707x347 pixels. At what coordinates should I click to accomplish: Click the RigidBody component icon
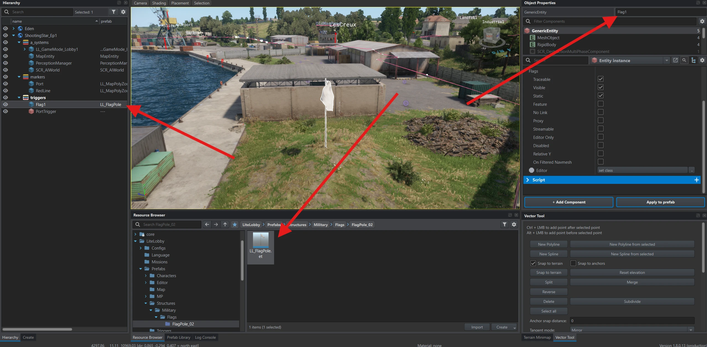point(532,45)
